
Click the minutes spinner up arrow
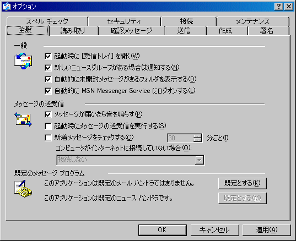pyautogui.click(x=197, y=136)
